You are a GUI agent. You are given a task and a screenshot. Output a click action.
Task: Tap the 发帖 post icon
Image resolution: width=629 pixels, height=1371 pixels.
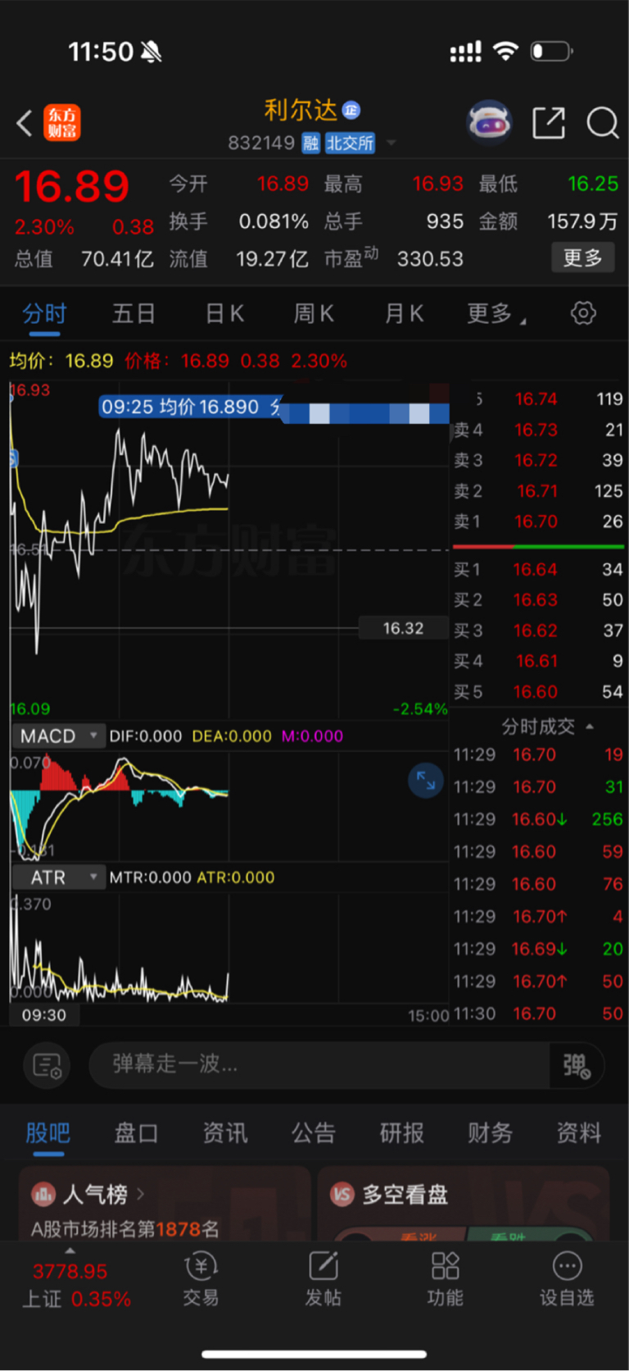click(324, 1280)
